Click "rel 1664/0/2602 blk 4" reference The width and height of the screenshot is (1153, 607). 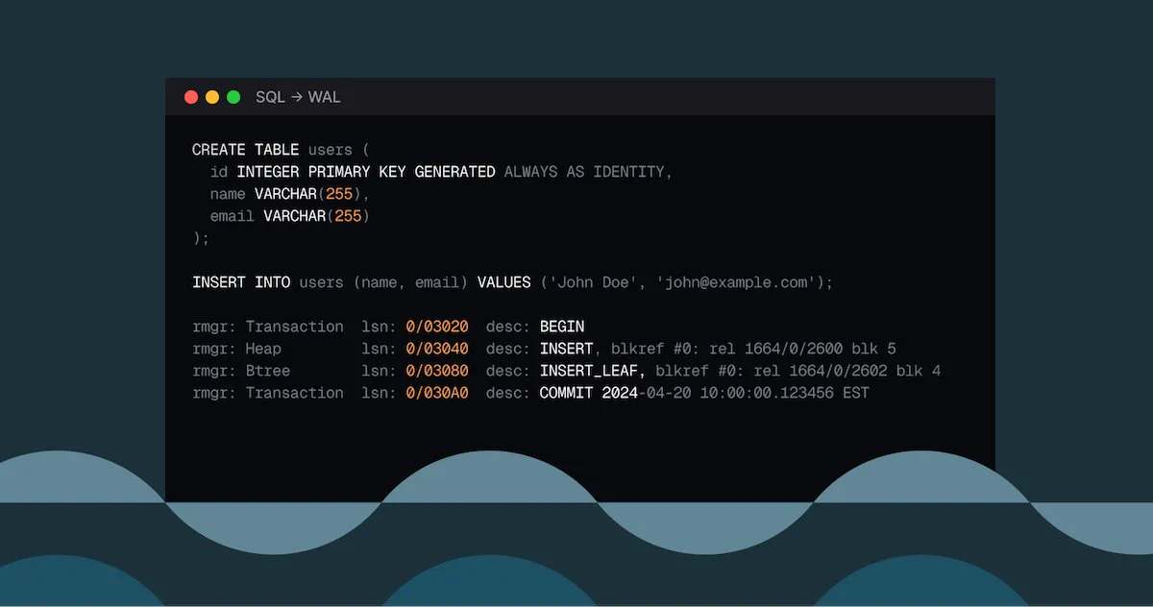846,371
